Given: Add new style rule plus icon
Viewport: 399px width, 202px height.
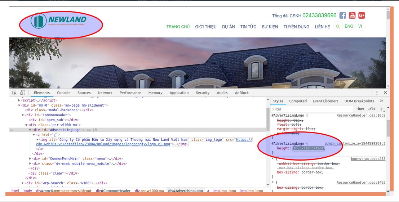Looking at the screenshot, I should (381, 109).
